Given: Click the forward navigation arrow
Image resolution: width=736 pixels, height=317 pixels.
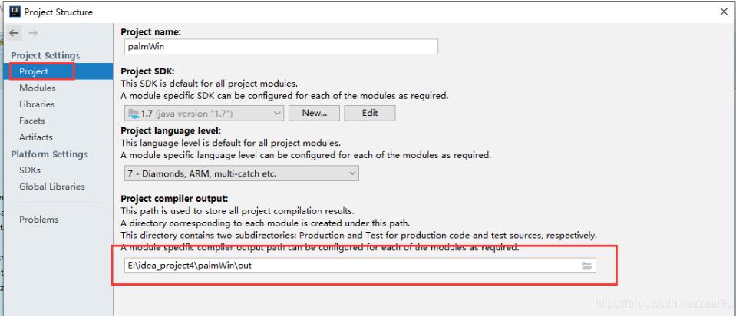Looking at the screenshot, I should pyautogui.click(x=32, y=35).
